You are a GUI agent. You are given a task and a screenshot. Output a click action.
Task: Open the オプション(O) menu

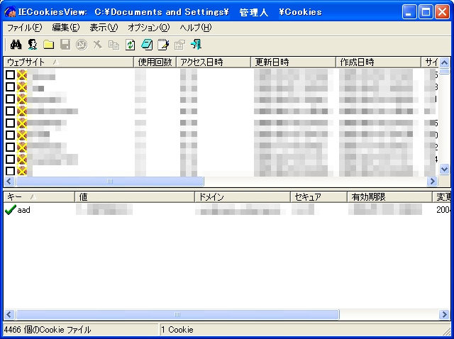(x=148, y=28)
